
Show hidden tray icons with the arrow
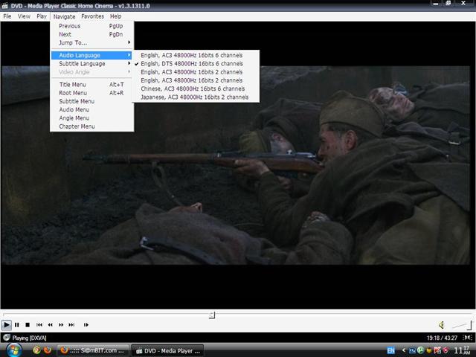(403, 350)
